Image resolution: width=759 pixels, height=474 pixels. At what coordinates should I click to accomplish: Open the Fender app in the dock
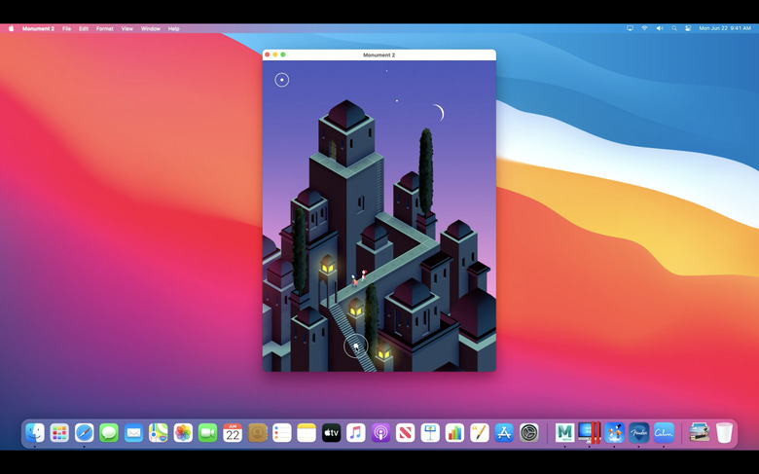point(638,433)
